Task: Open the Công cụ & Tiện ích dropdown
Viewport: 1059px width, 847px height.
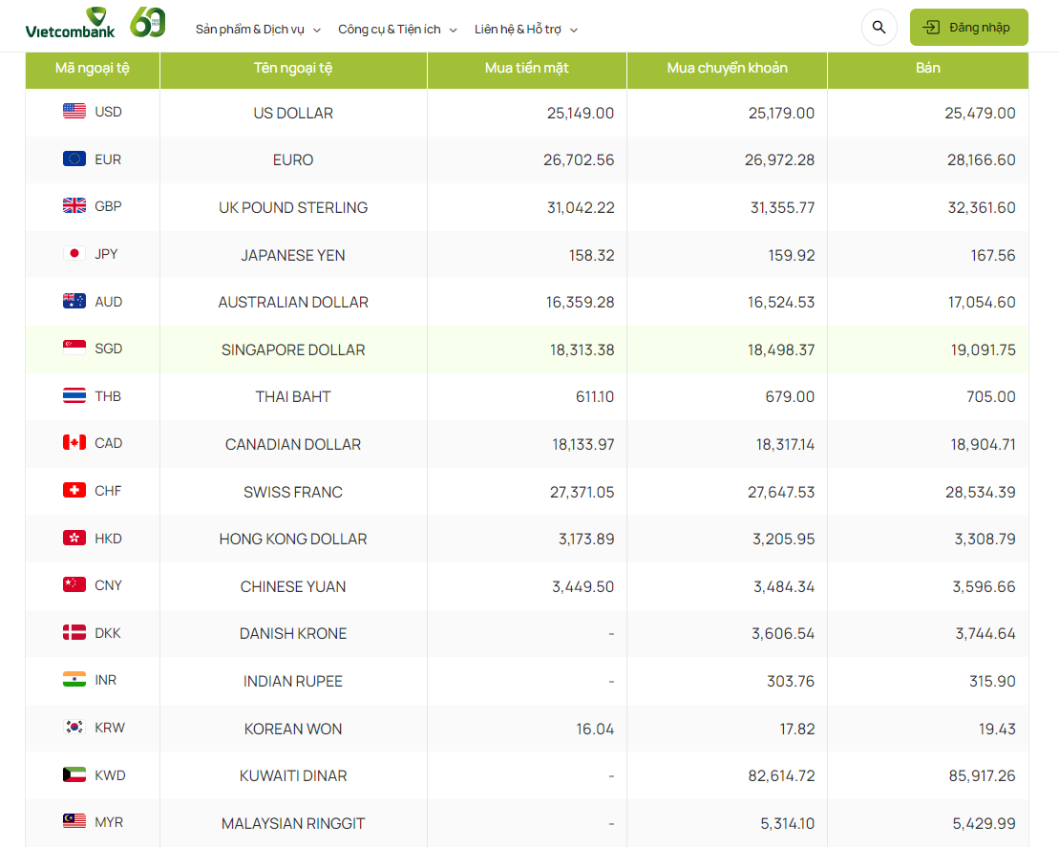Action: pos(397,30)
